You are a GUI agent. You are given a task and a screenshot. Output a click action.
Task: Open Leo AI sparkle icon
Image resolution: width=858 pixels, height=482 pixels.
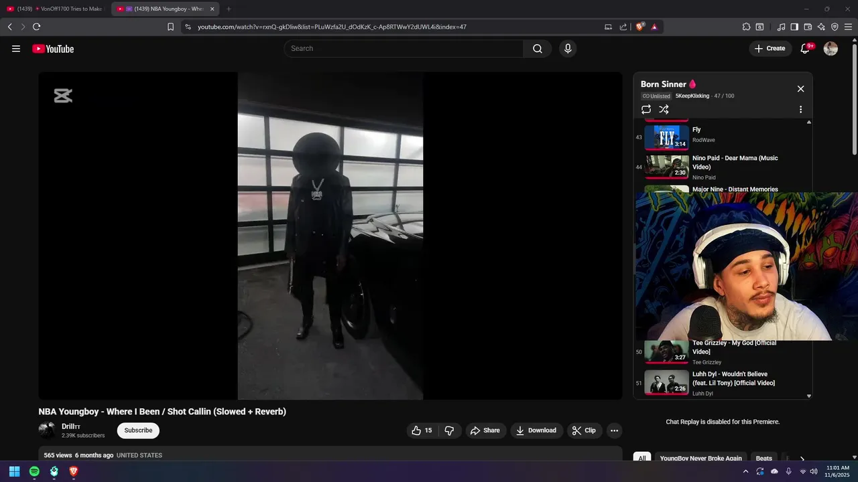[821, 27]
